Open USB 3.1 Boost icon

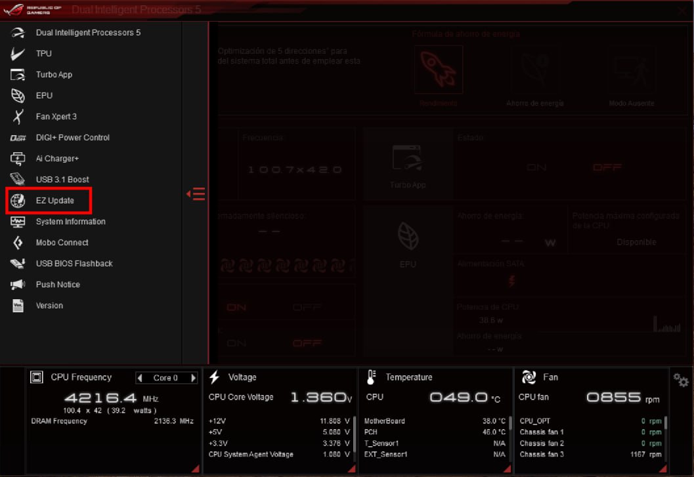tap(18, 180)
